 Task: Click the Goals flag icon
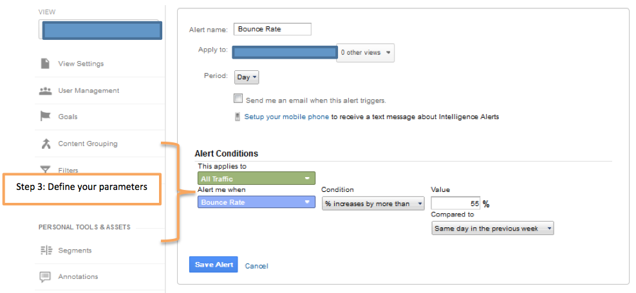tap(45, 117)
